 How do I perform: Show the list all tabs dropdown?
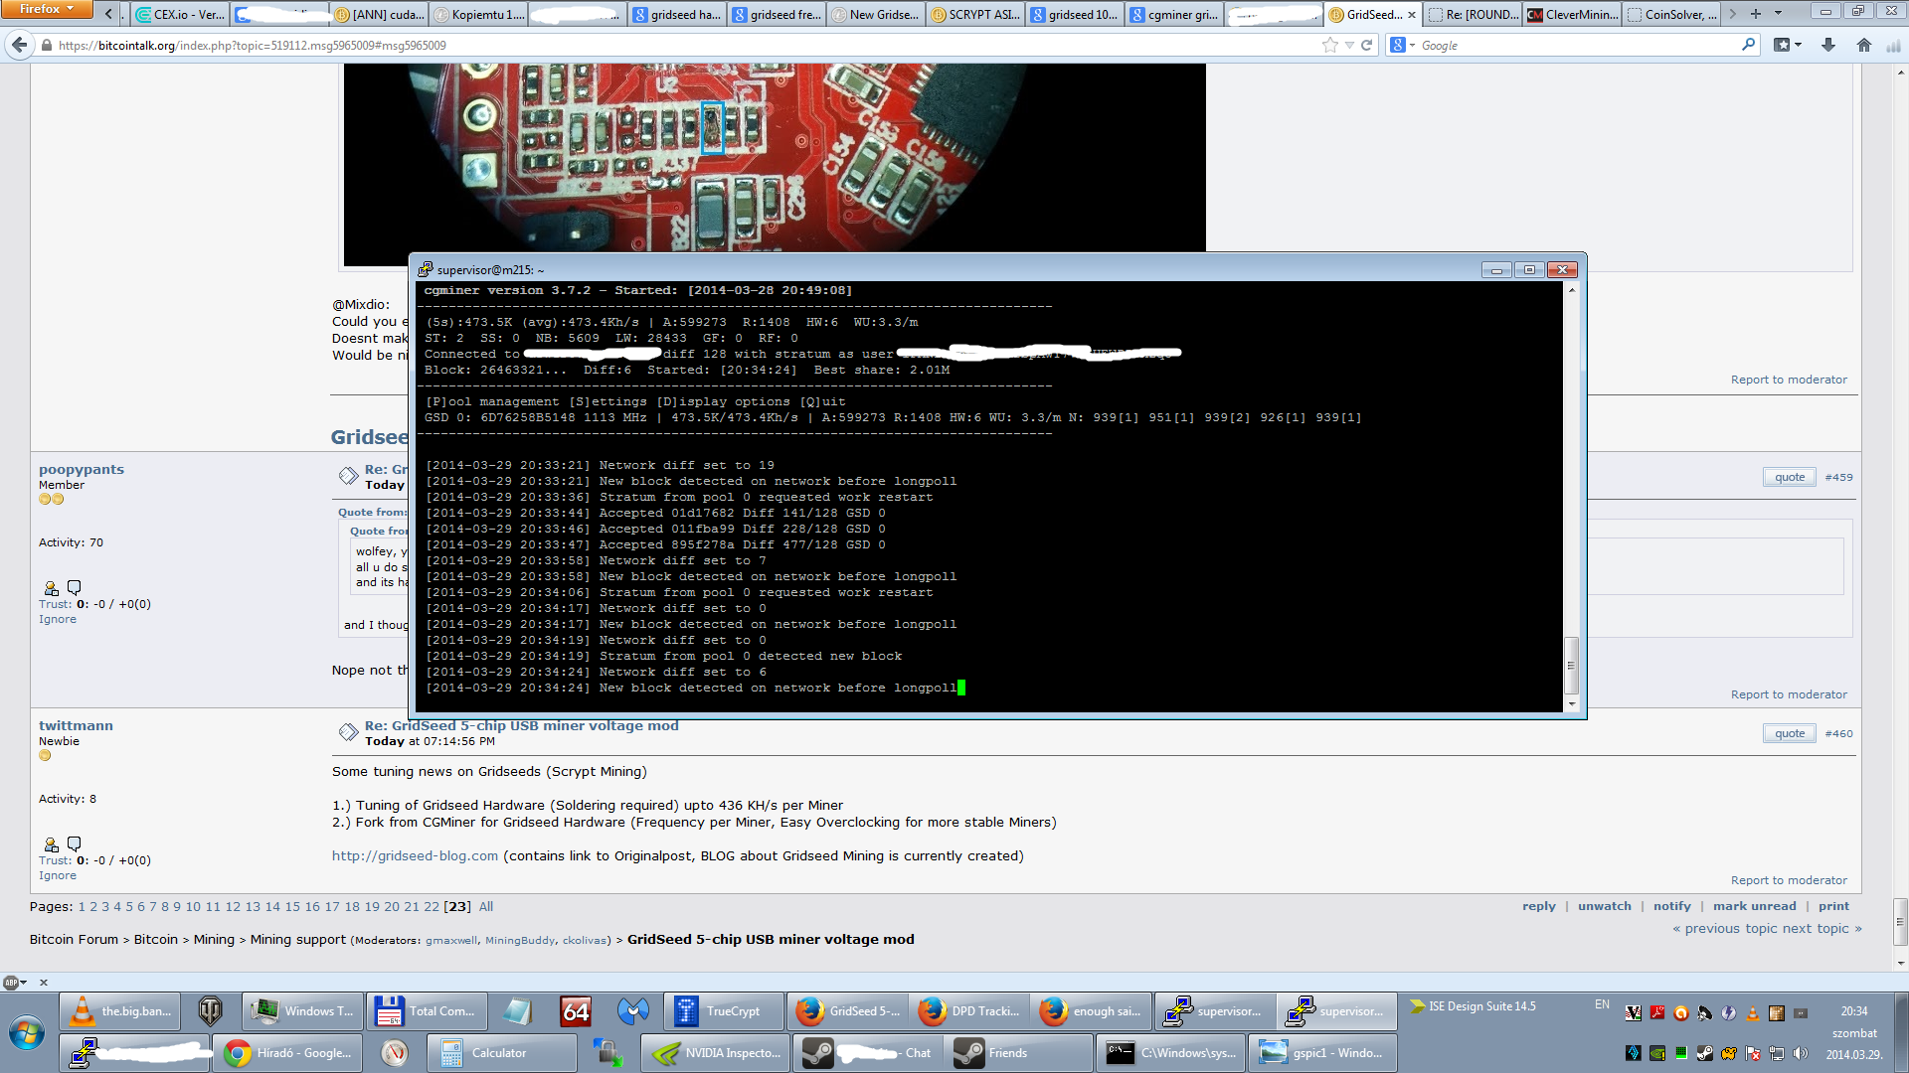pos(1779,14)
